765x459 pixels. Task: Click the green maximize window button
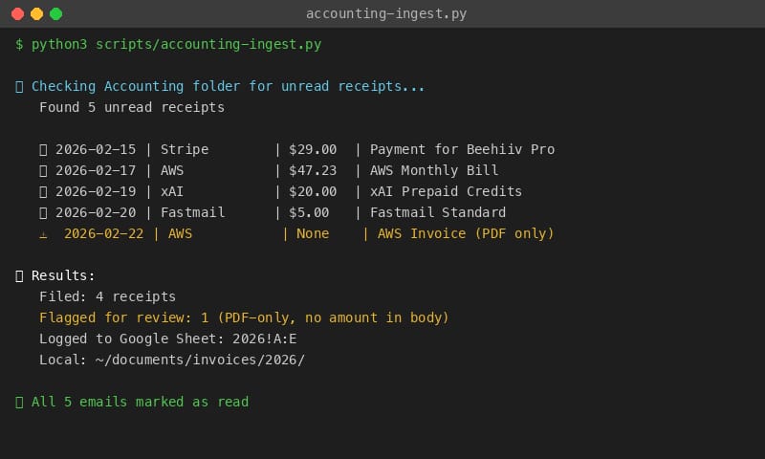coord(56,13)
